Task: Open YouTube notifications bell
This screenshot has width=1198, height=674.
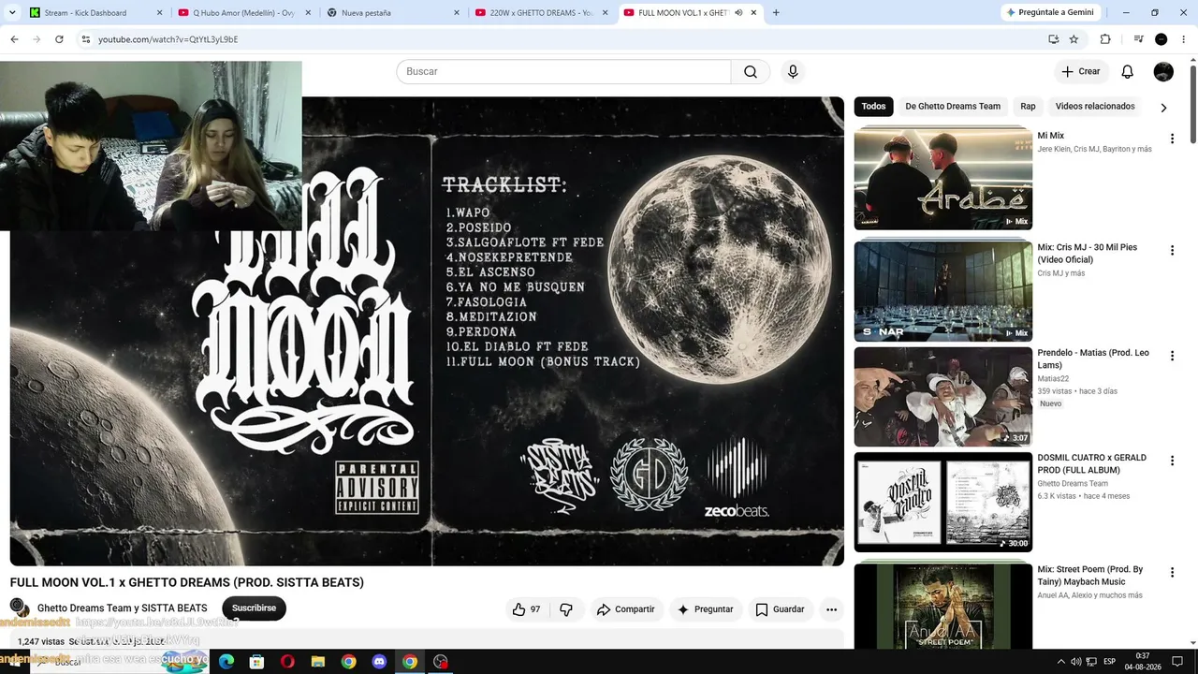Action: coord(1128,72)
